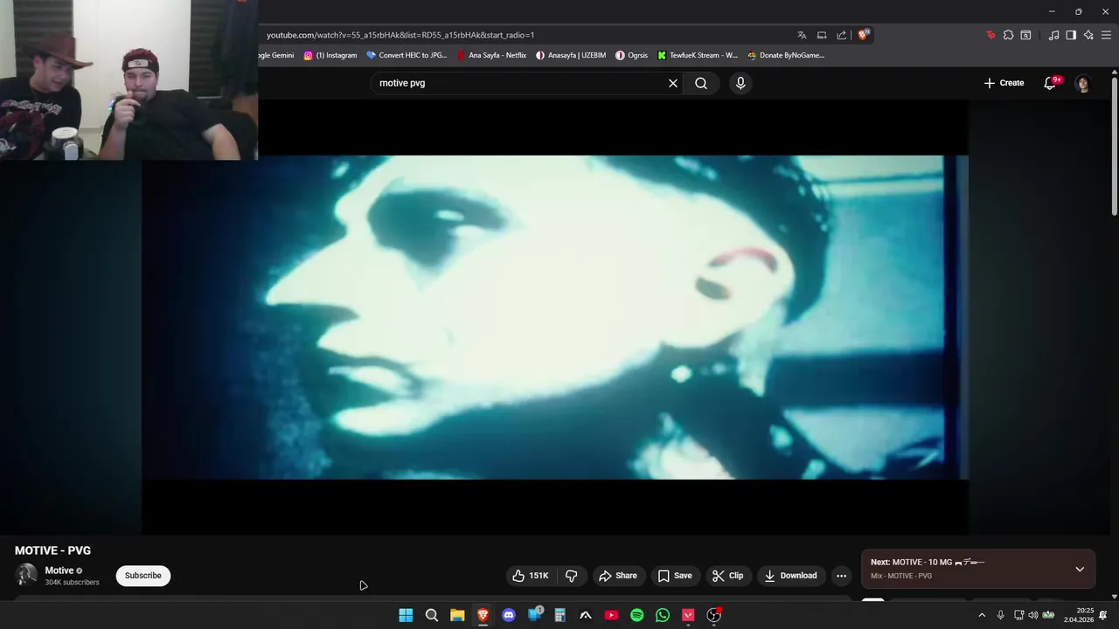Viewport: 1119px width, 629px height.
Task: Open the Motive channel avatar
Action: pyautogui.click(x=26, y=575)
